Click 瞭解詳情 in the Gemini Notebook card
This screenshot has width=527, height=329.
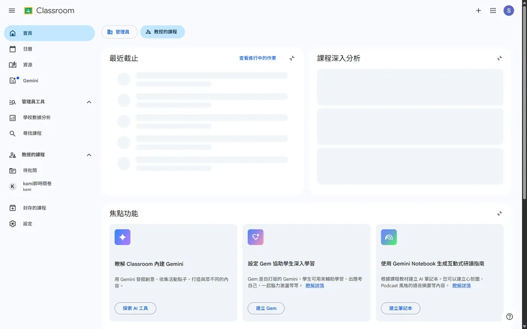[x=462, y=286]
